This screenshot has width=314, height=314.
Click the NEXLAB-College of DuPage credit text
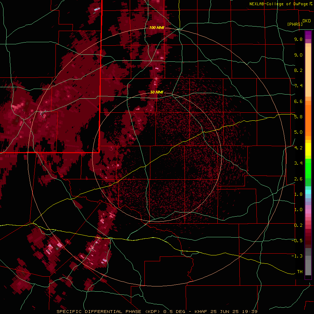(x=279, y=4)
